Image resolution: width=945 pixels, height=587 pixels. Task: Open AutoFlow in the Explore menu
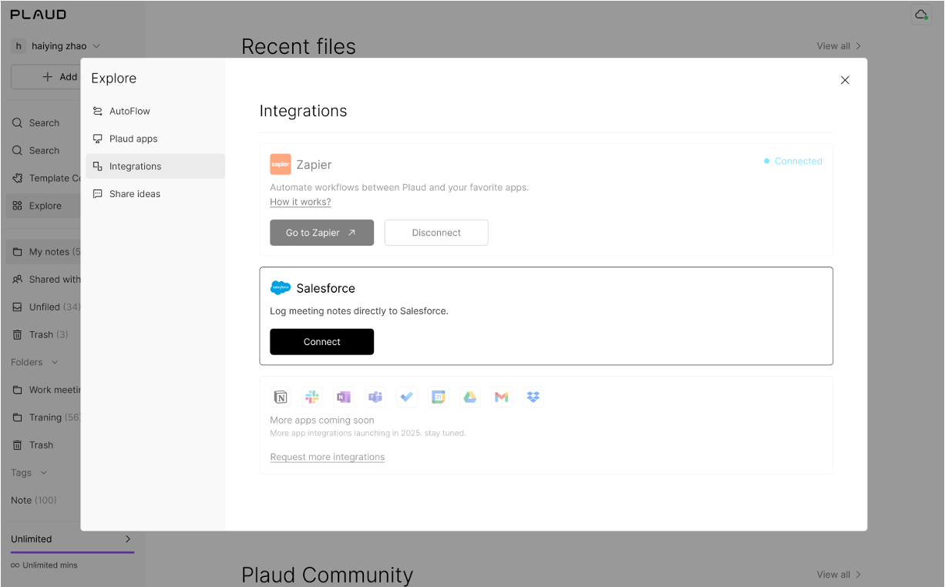[x=155, y=111]
